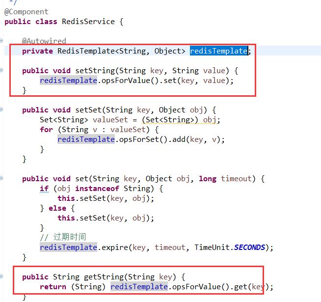The height and width of the screenshot is (302, 321).
Task: Click redisTemplate before opsForValue().set
Action: tap(68, 81)
